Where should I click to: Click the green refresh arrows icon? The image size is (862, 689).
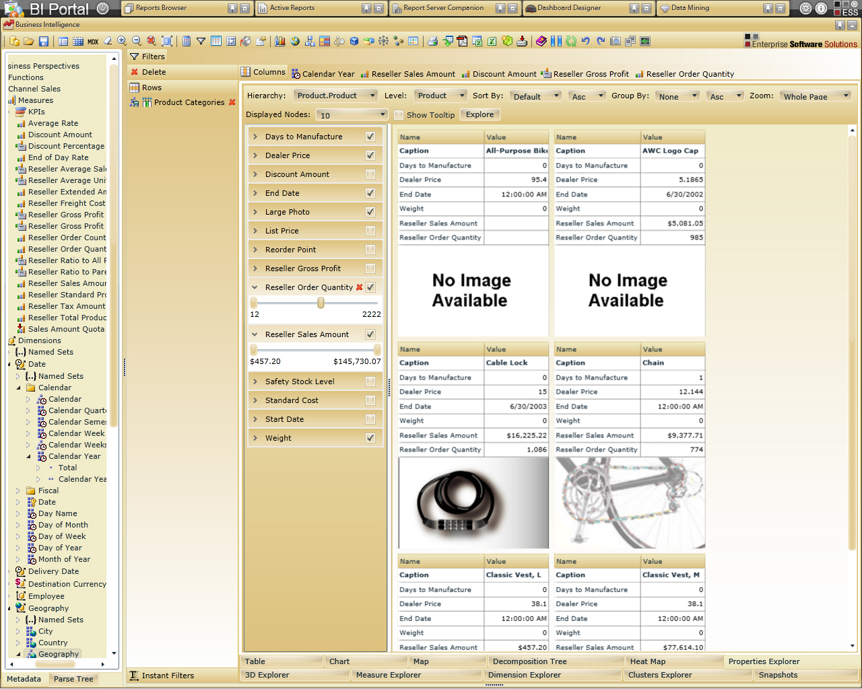[571, 41]
